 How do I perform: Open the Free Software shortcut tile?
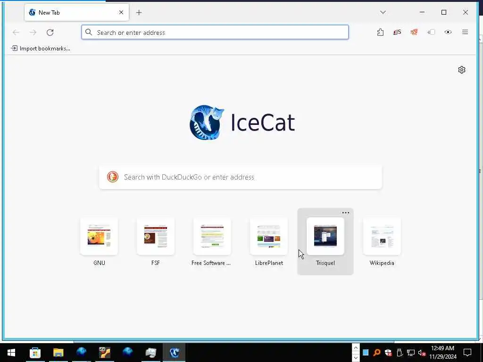pos(212,237)
